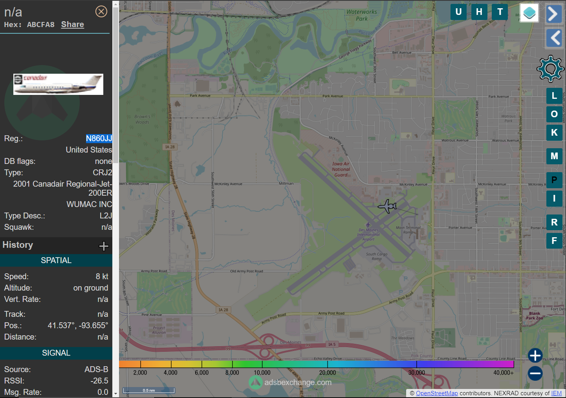This screenshot has width=566, height=398.
Task: Click the 'Main Terminal Ramp' map label
Action: [408, 230]
